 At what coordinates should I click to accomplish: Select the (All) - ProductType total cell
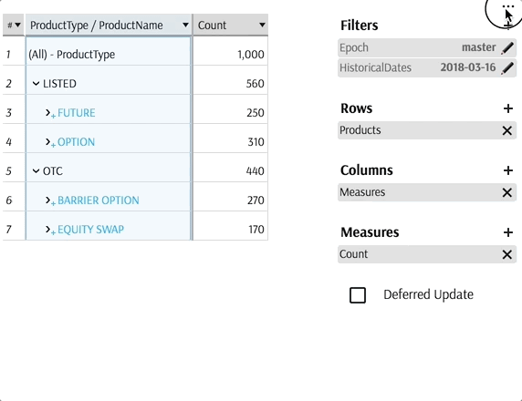109,54
